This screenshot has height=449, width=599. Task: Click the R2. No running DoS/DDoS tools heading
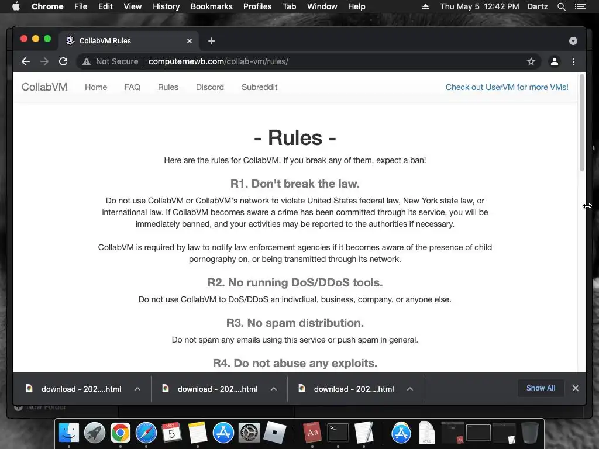[295, 282]
